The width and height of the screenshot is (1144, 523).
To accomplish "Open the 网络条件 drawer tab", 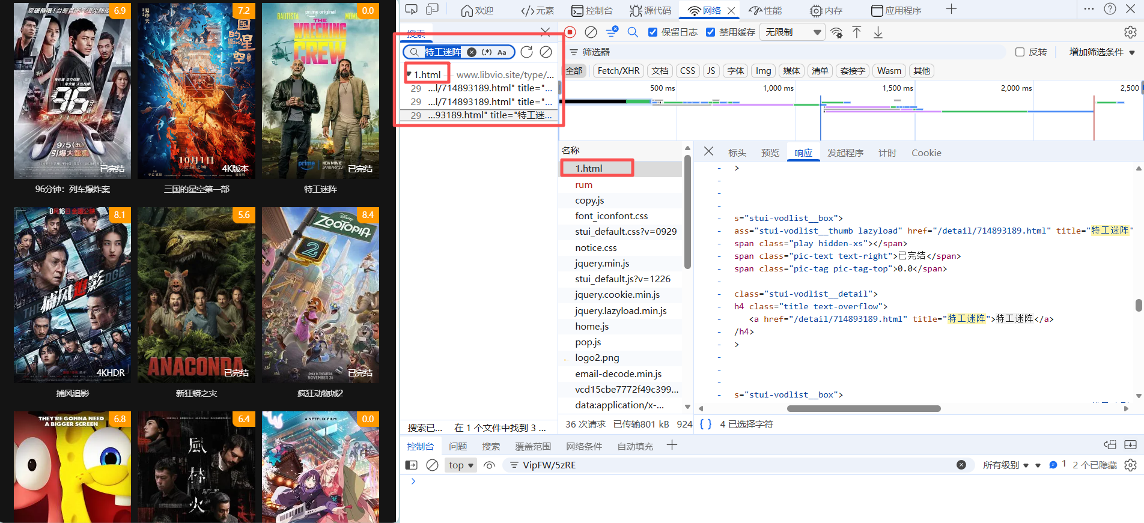I will tap(583, 446).
